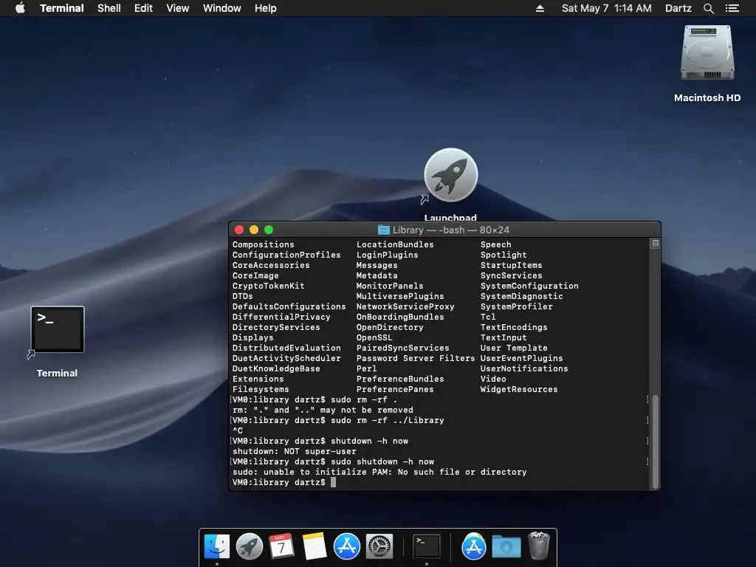Open the Dartz user menu

[678, 8]
